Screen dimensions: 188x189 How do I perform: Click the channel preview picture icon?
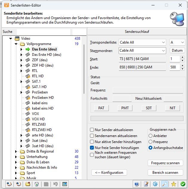click(65, 184)
